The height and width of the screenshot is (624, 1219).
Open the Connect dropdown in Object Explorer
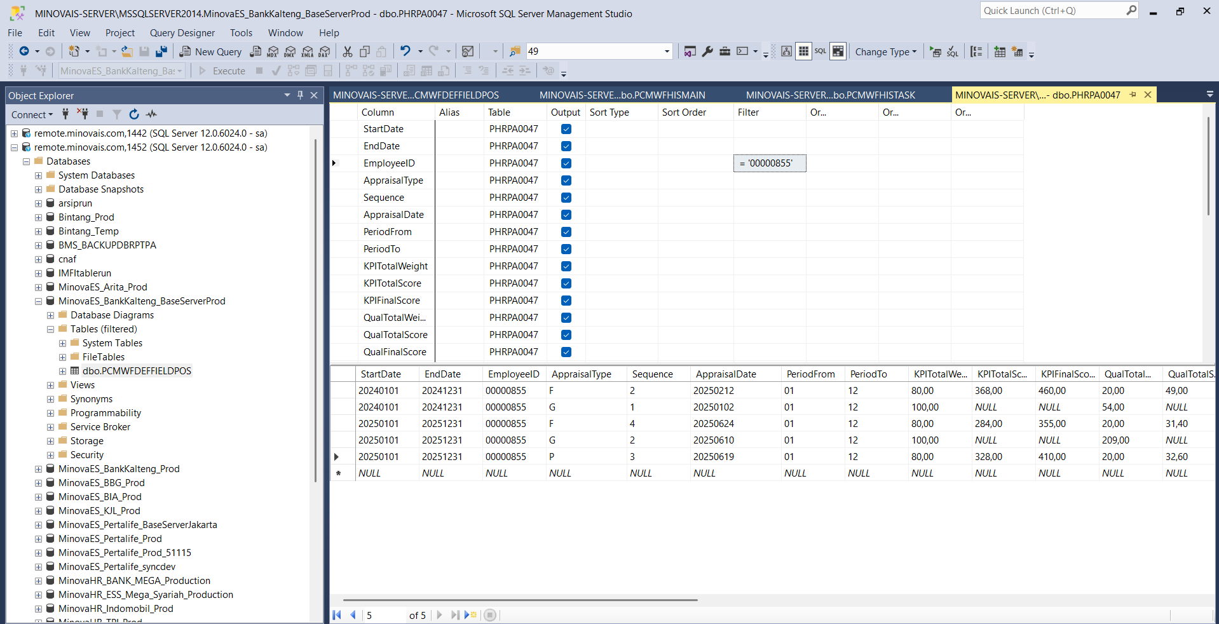(32, 114)
